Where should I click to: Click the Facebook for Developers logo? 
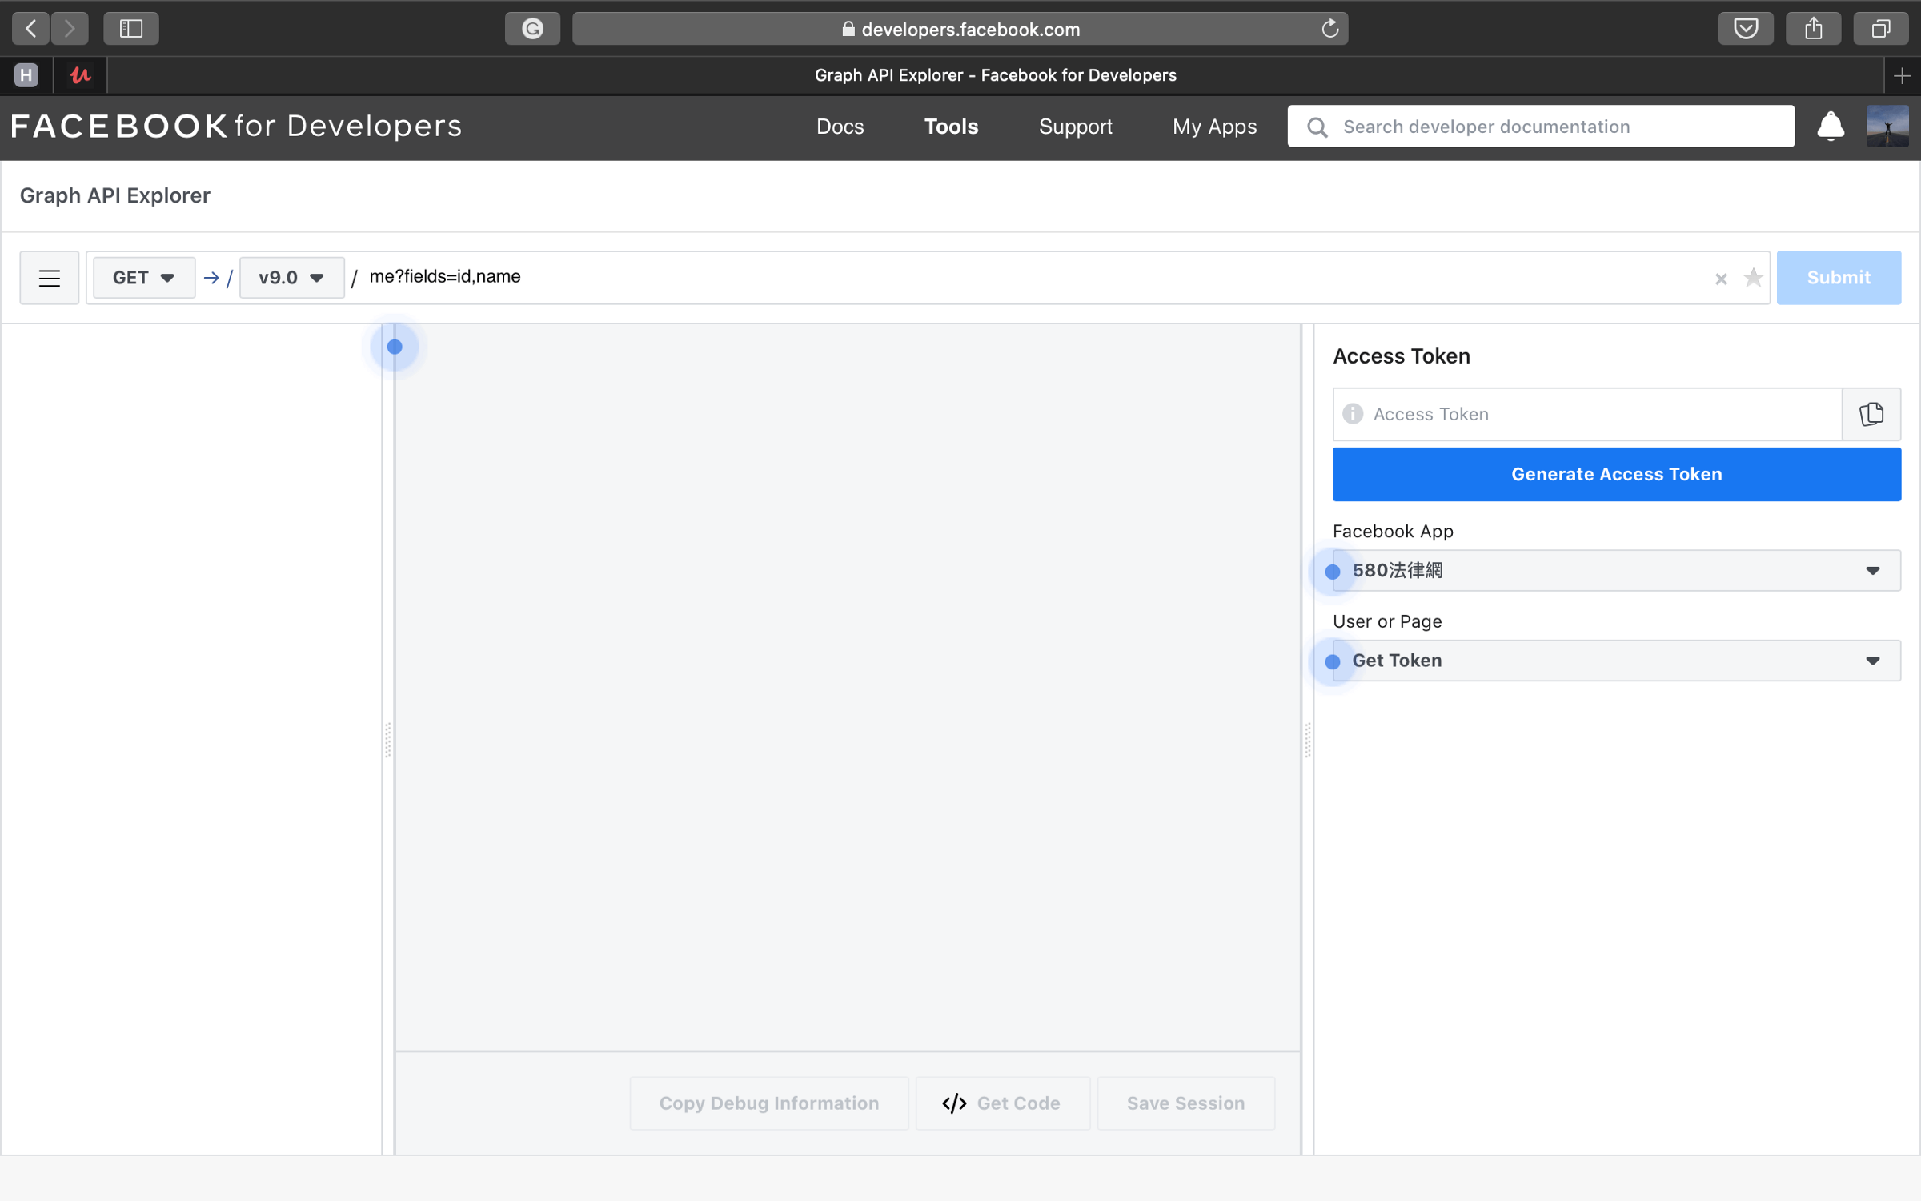tap(236, 126)
